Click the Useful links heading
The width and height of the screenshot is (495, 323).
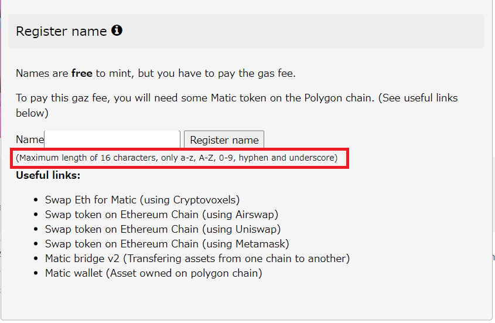click(48, 175)
